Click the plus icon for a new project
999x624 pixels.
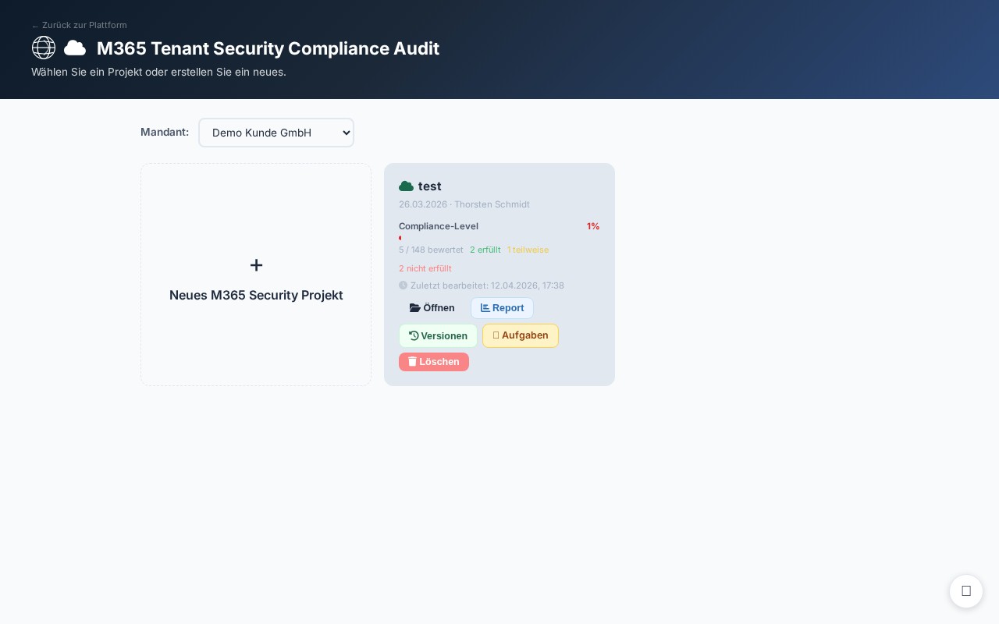[x=256, y=265]
